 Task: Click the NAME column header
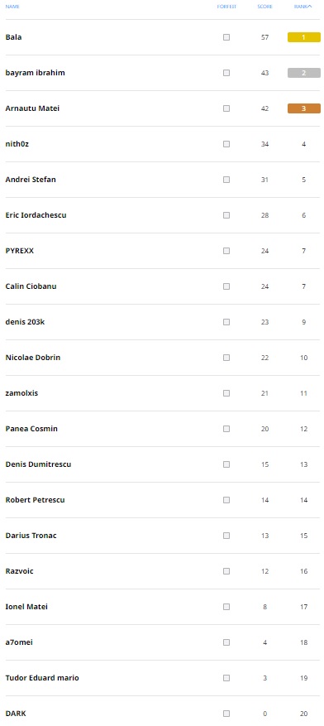click(x=12, y=7)
